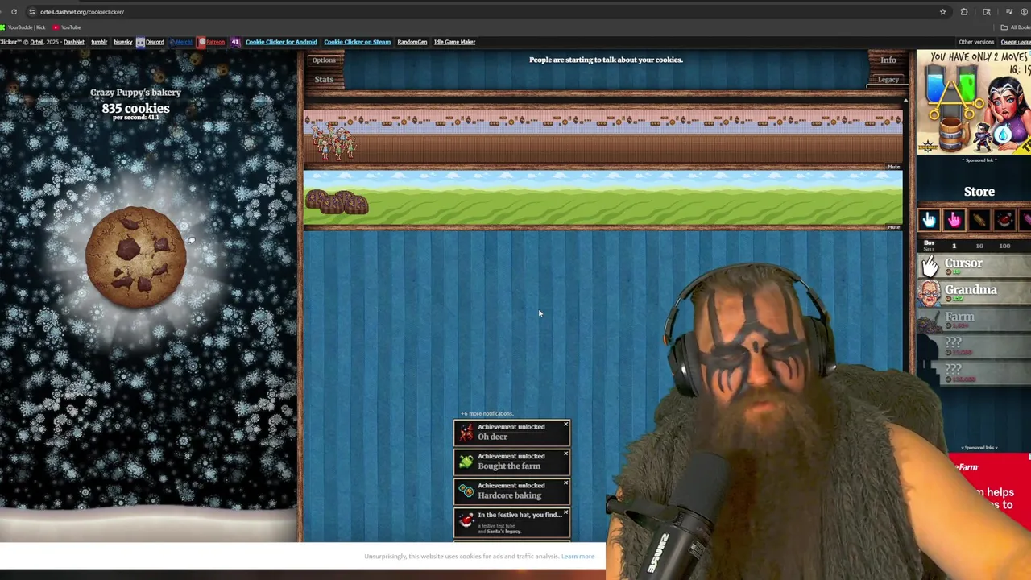Open the YourBudde Kick bookmark
This screenshot has width=1031, height=580.
pyautogui.click(x=23, y=27)
